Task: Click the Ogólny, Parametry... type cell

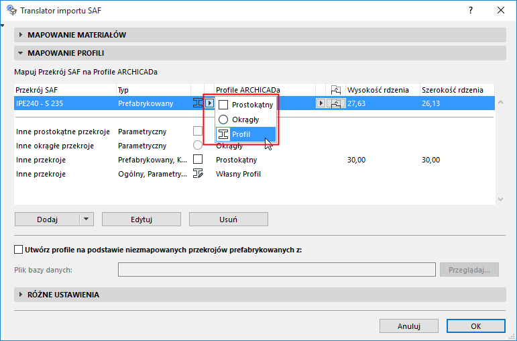Action: pos(152,174)
